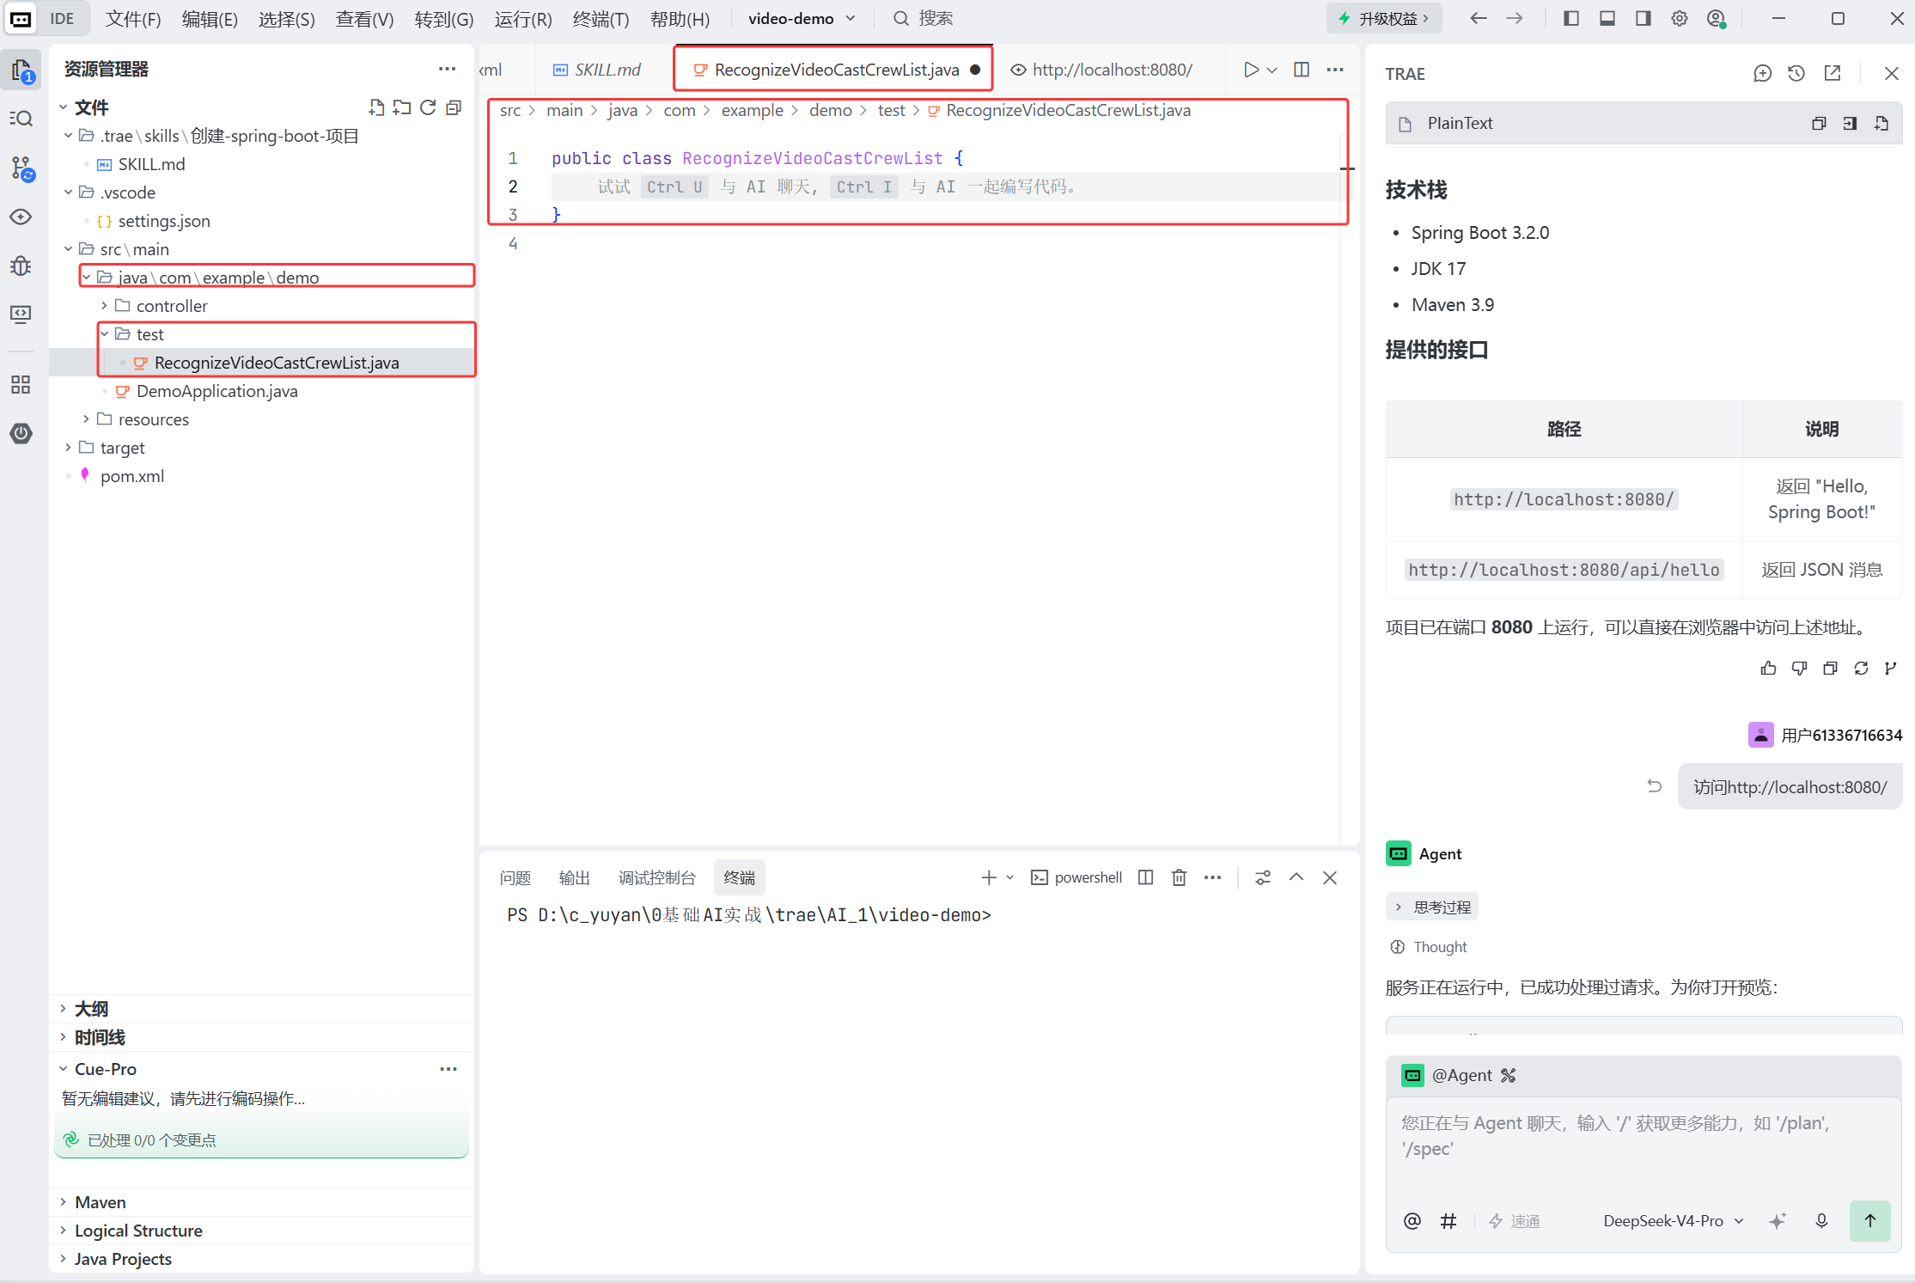Image resolution: width=1915 pixels, height=1283 pixels.
Task: Open Source Control icon in activity bar
Action: [x=21, y=168]
